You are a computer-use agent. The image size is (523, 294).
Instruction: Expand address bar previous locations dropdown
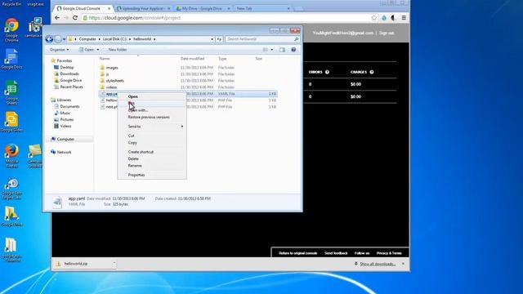coord(212,39)
